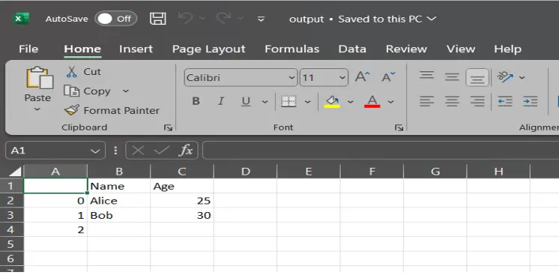The height and width of the screenshot is (275, 559).
Task: Toggle Italic formatting
Action: [x=220, y=101]
